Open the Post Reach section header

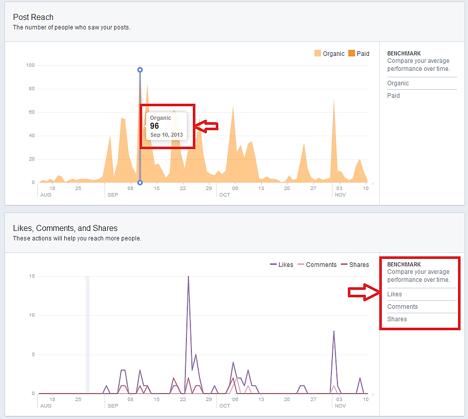tap(33, 16)
